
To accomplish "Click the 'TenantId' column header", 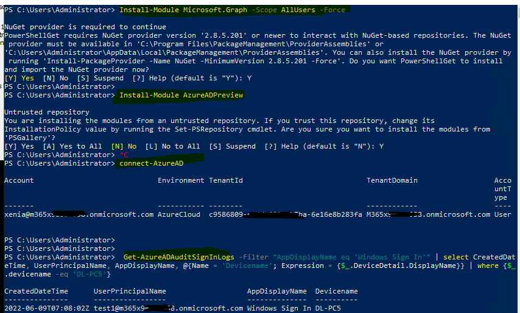I will (x=226, y=180).
